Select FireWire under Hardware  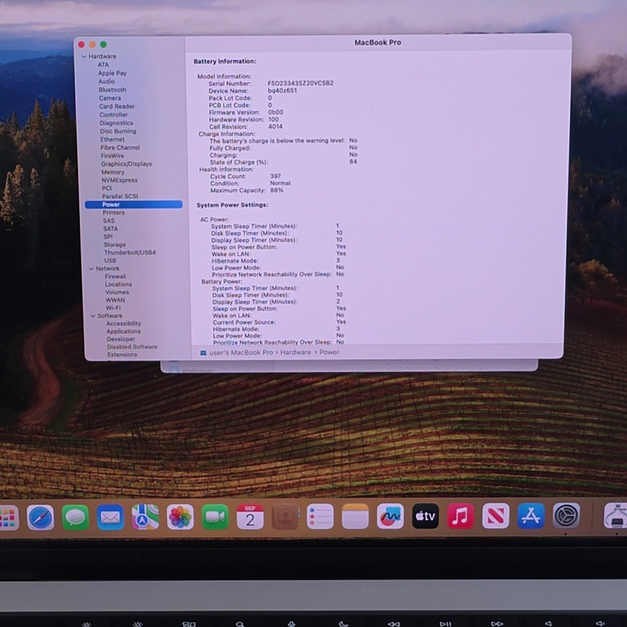[x=112, y=156]
